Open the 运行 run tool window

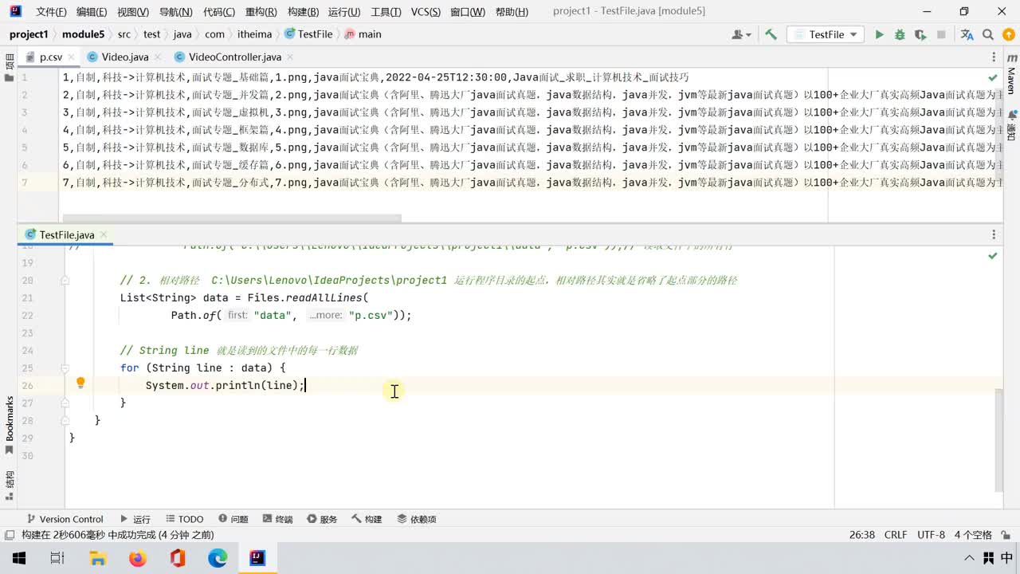click(135, 519)
